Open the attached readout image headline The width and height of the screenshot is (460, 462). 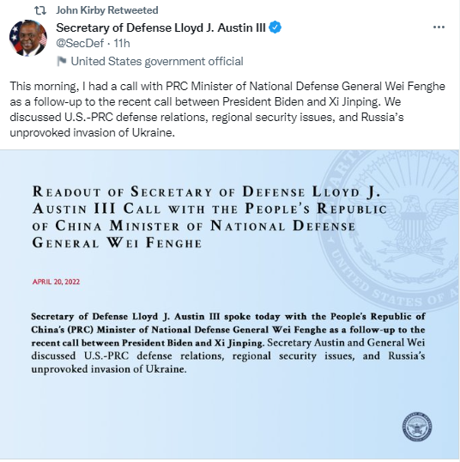point(209,217)
